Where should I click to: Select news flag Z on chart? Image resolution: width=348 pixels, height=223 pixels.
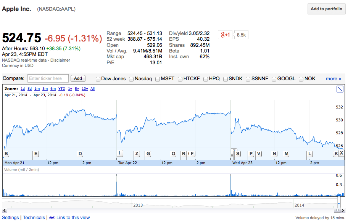137,154
